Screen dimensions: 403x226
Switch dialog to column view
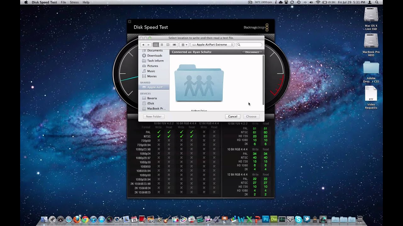(168, 45)
